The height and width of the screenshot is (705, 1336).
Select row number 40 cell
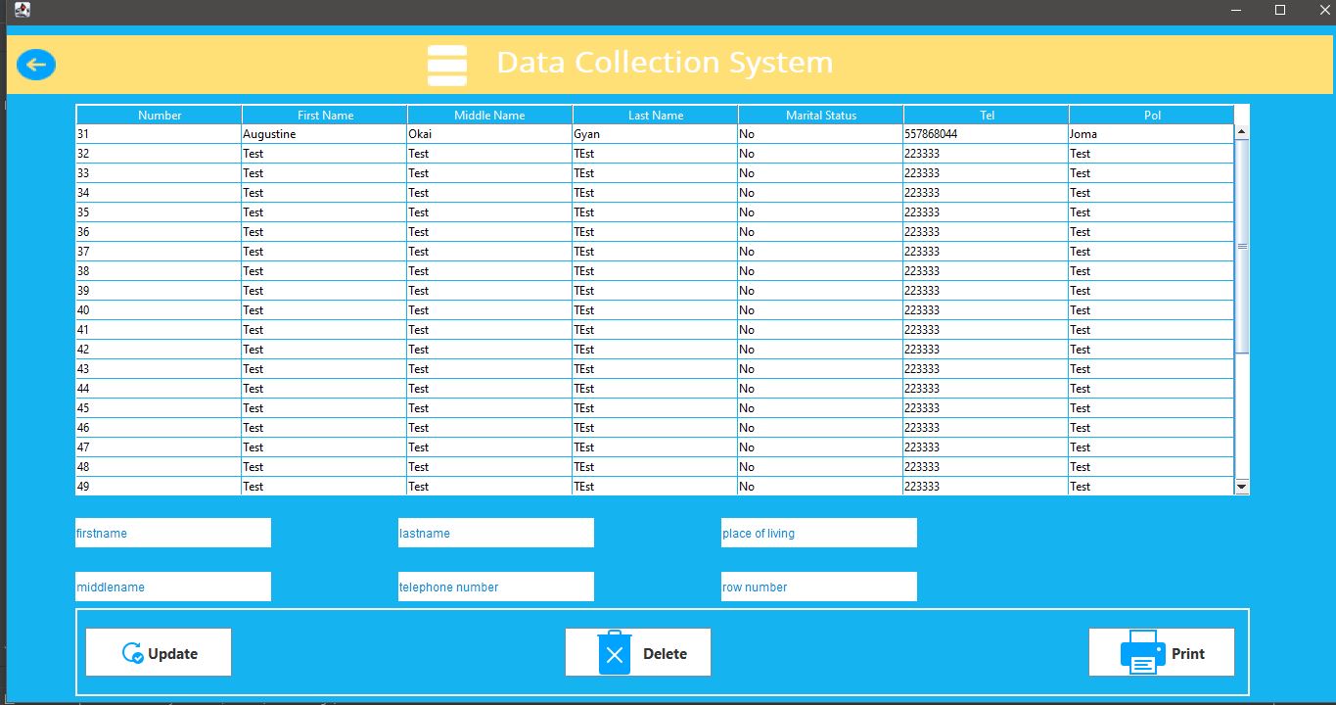[159, 310]
